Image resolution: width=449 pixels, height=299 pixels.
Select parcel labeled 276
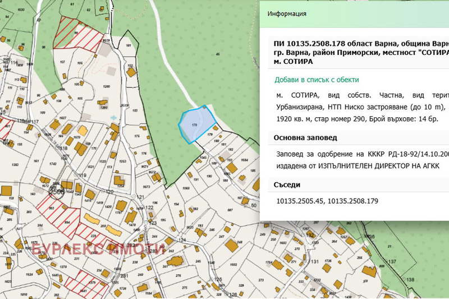click(178, 276)
